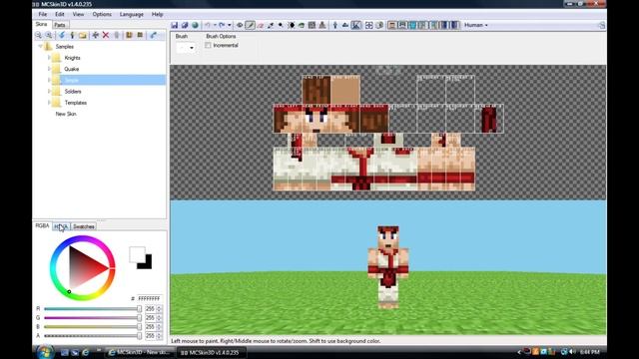Select the green flood fill tool
The width and height of the screenshot is (639, 359).
click(302, 25)
